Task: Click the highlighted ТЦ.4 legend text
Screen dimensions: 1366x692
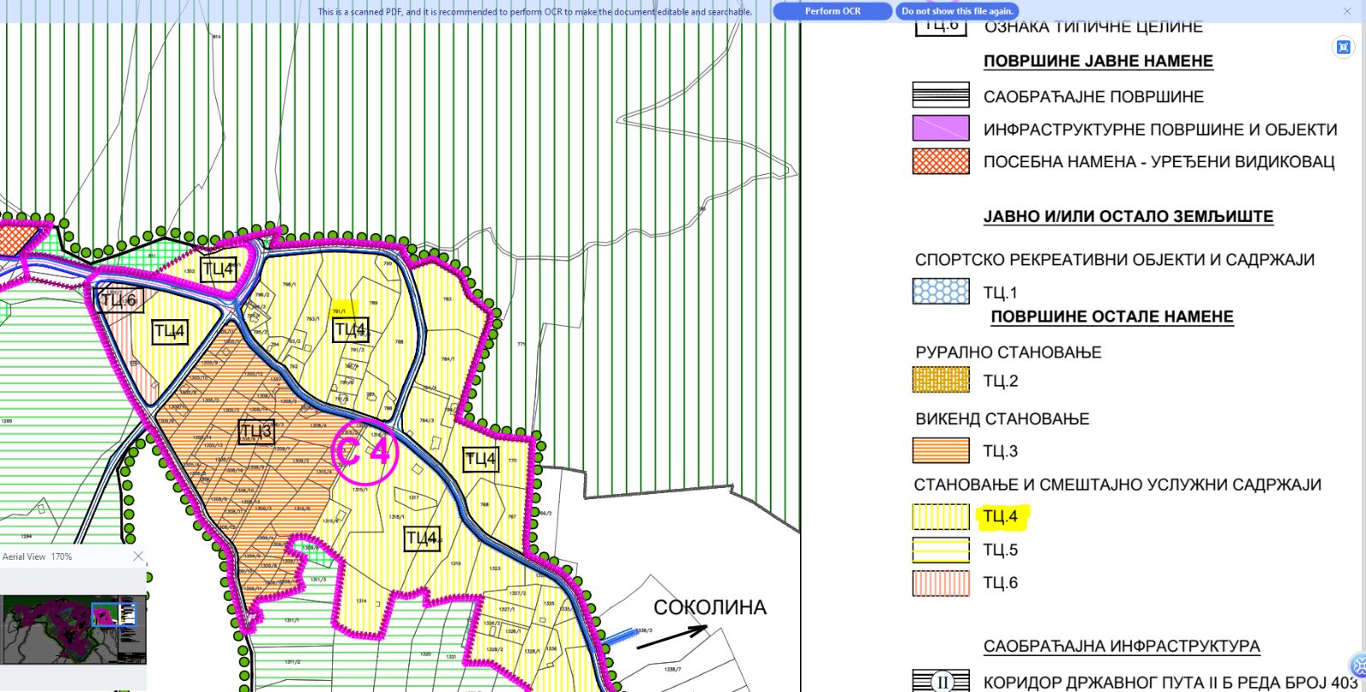Action: click(x=1001, y=516)
